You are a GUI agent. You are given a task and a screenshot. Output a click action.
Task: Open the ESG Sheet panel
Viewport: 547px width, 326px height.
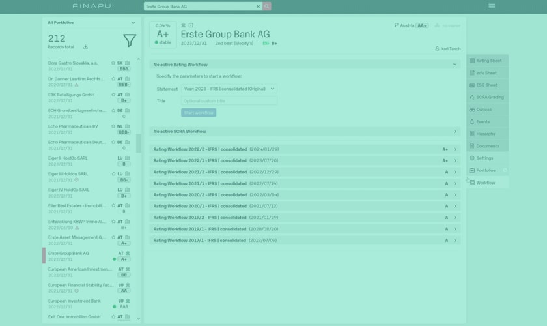coord(487,85)
